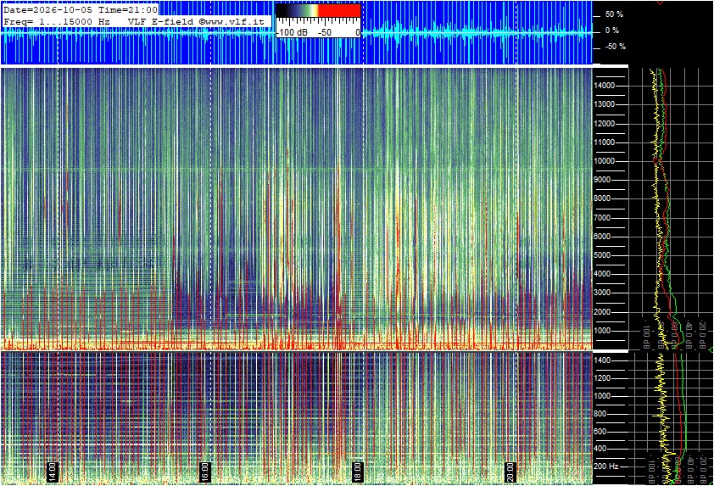Click the 200 Hz lower axis label

point(606,466)
